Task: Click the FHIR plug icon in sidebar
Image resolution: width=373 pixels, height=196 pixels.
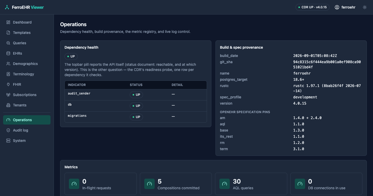Action: [x=8, y=84]
